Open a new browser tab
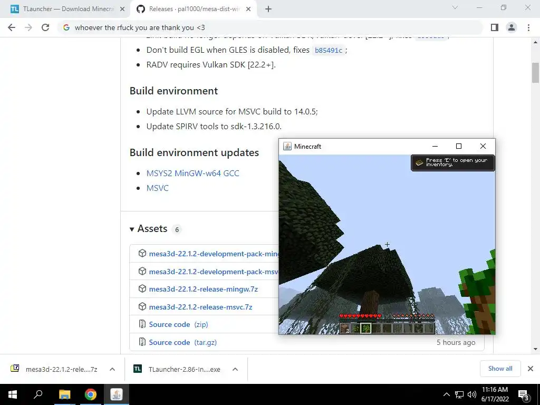The width and height of the screenshot is (540, 405). point(268,9)
